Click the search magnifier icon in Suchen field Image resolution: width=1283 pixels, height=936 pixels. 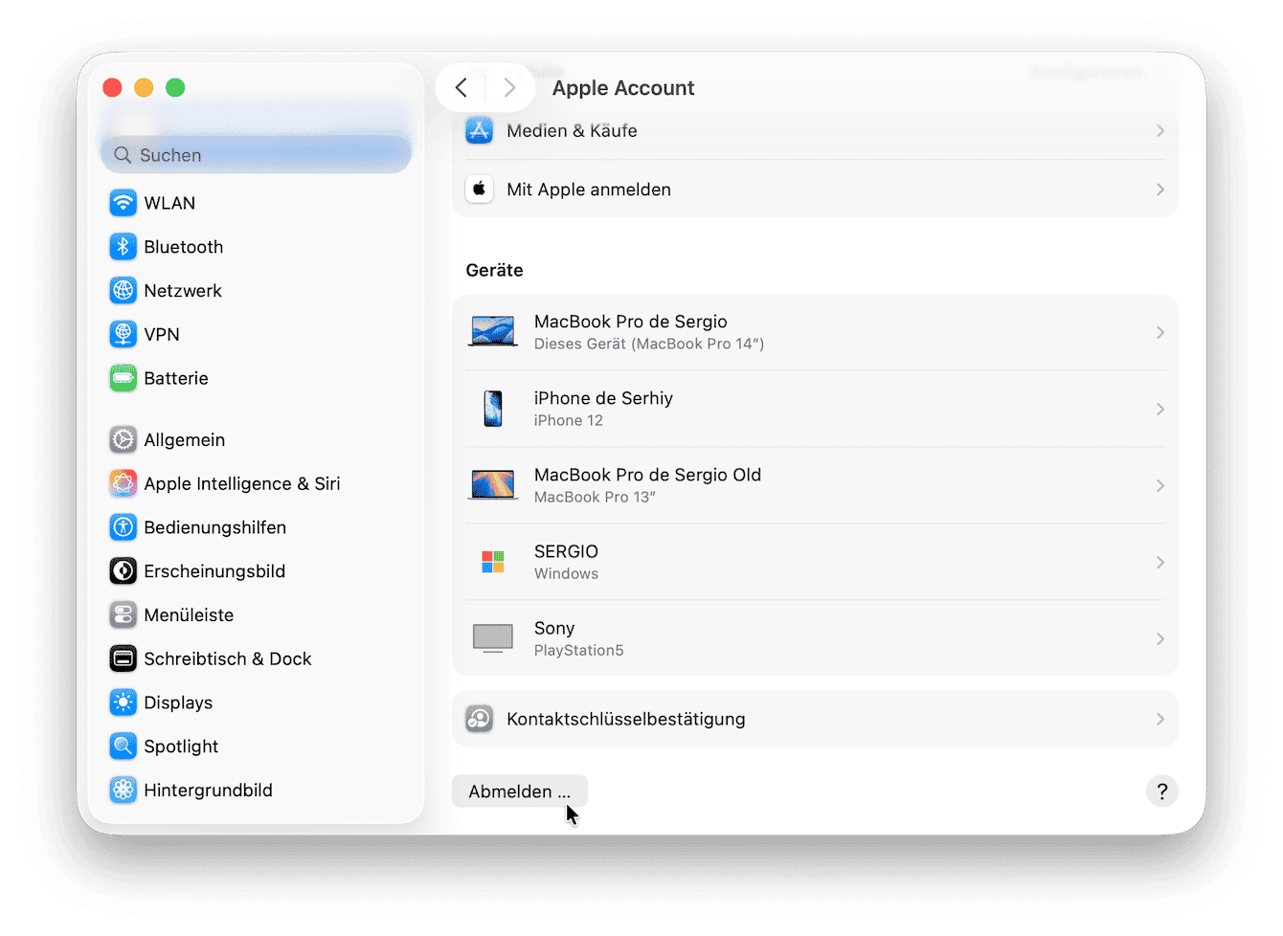point(123,155)
